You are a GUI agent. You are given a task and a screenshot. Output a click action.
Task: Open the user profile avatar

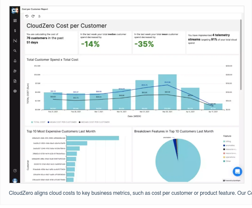[15, 180]
